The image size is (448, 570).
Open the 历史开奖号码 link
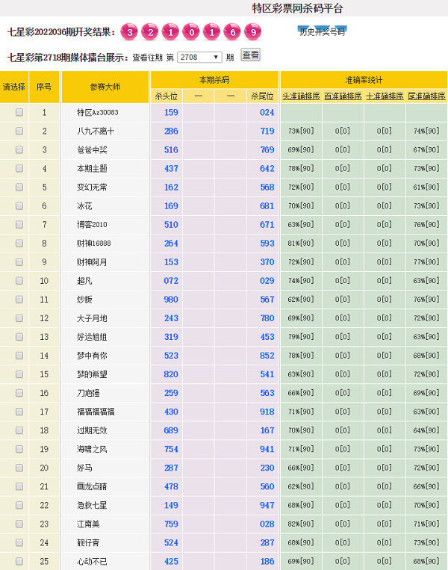click(x=322, y=31)
